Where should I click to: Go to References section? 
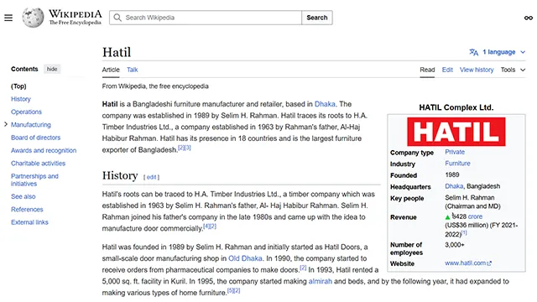tap(27, 209)
